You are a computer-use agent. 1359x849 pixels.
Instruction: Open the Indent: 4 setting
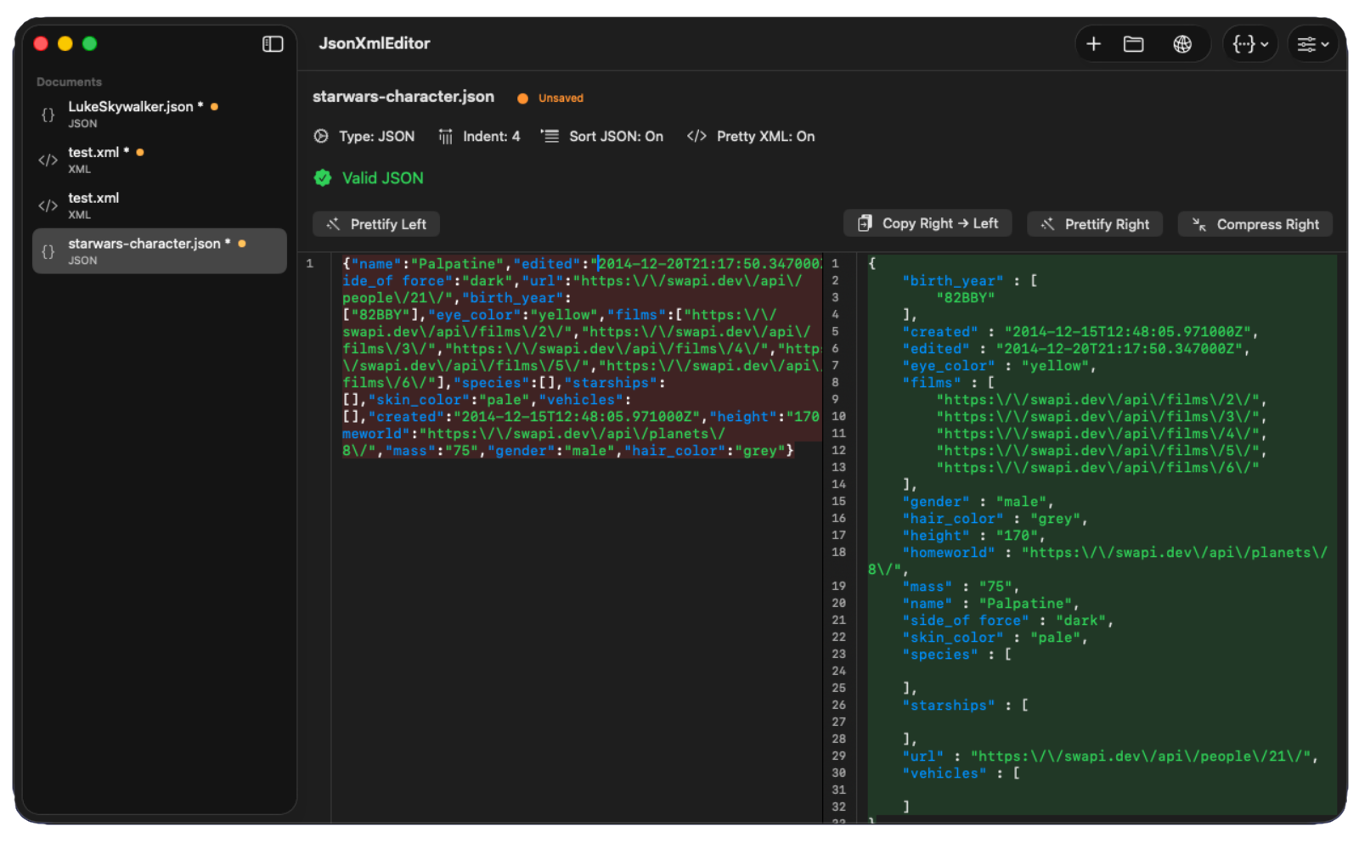pyautogui.click(x=480, y=136)
